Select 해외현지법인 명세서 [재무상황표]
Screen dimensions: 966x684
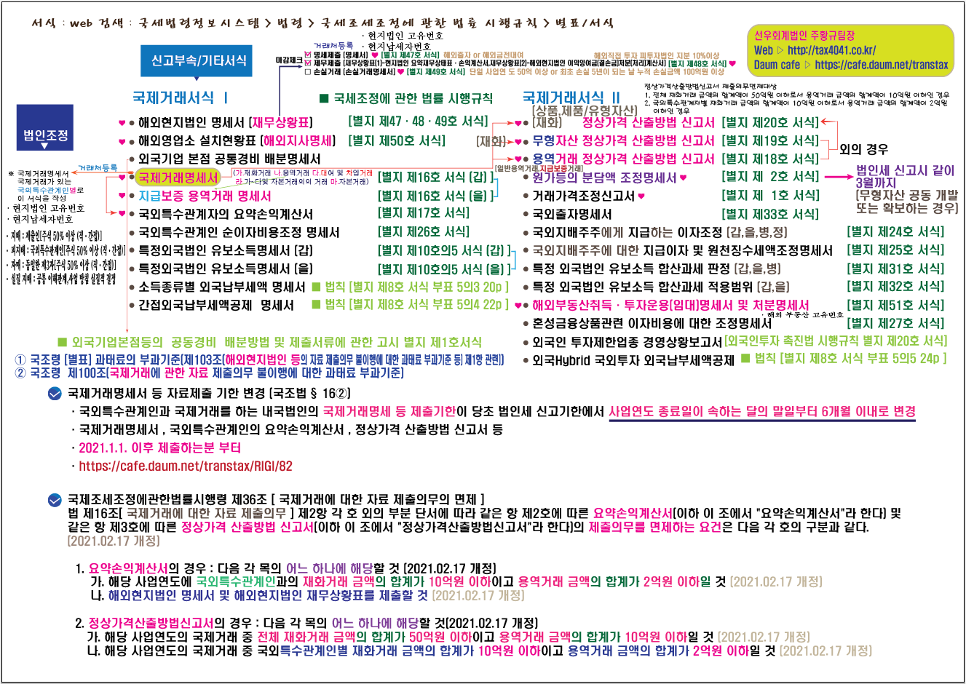pos(226,122)
